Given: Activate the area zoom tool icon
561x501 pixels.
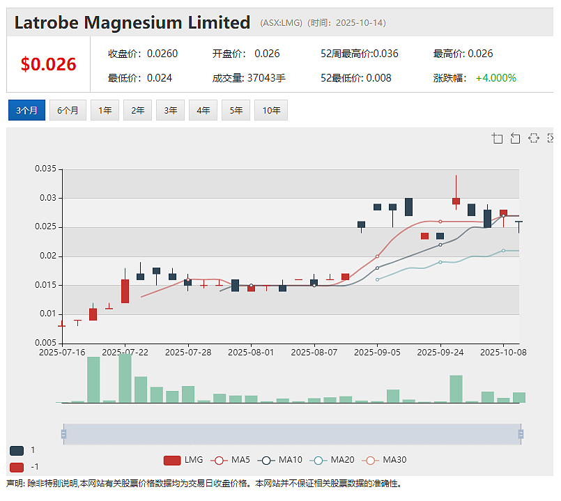Looking at the screenshot, I should (497, 138).
